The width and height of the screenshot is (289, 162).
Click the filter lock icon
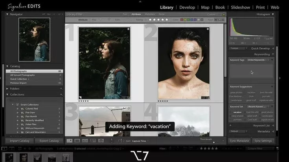(224, 14)
